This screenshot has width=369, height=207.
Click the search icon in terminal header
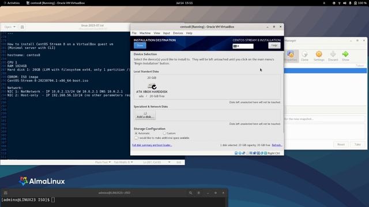point(190,193)
